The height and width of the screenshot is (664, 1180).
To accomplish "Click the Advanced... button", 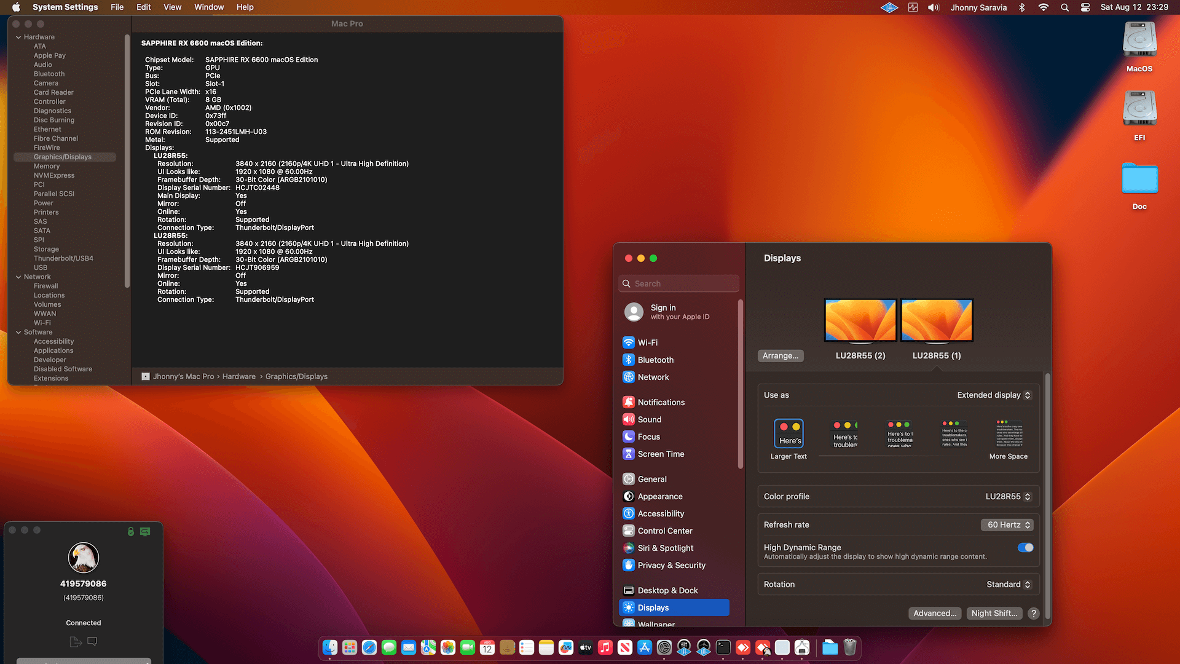I will pyautogui.click(x=935, y=614).
